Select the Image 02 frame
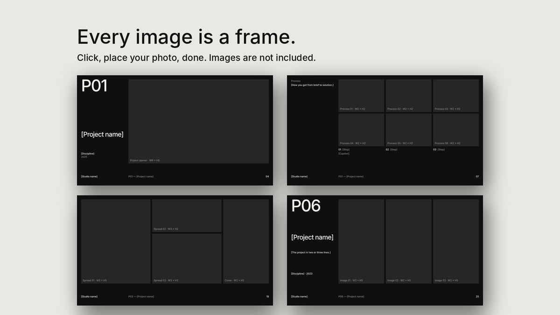The image size is (560, 315). [x=409, y=241]
